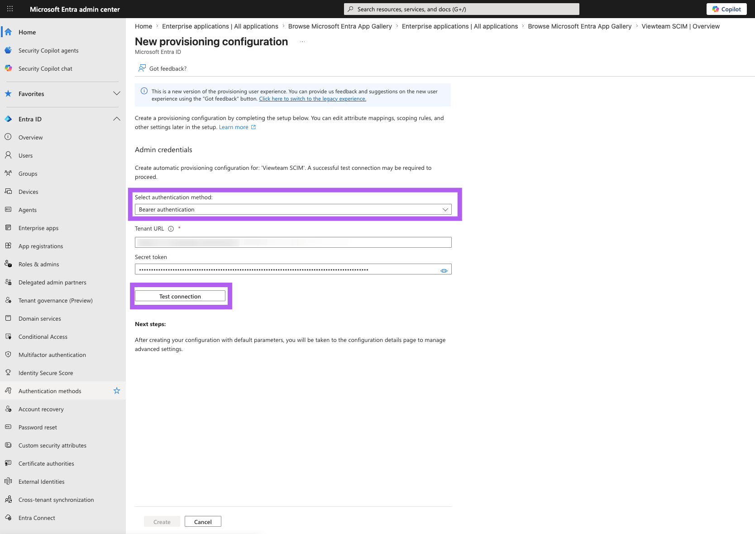Click the Roles & admins icon

click(8, 264)
